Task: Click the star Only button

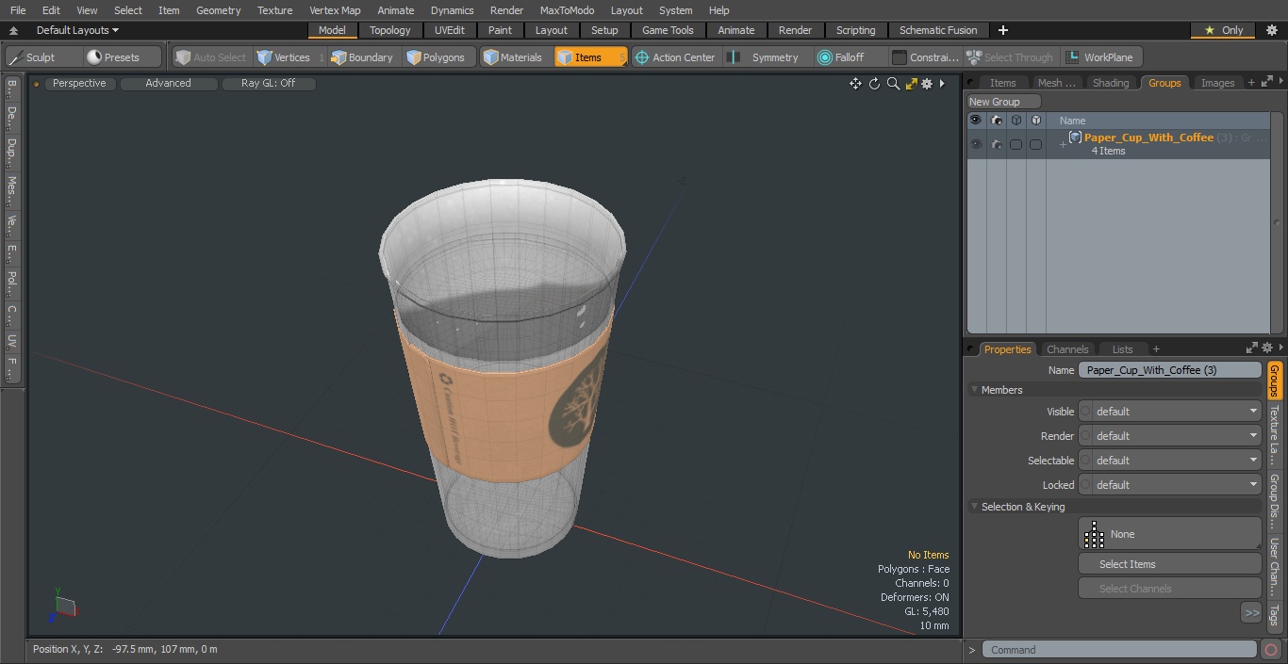Action: click(1223, 30)
